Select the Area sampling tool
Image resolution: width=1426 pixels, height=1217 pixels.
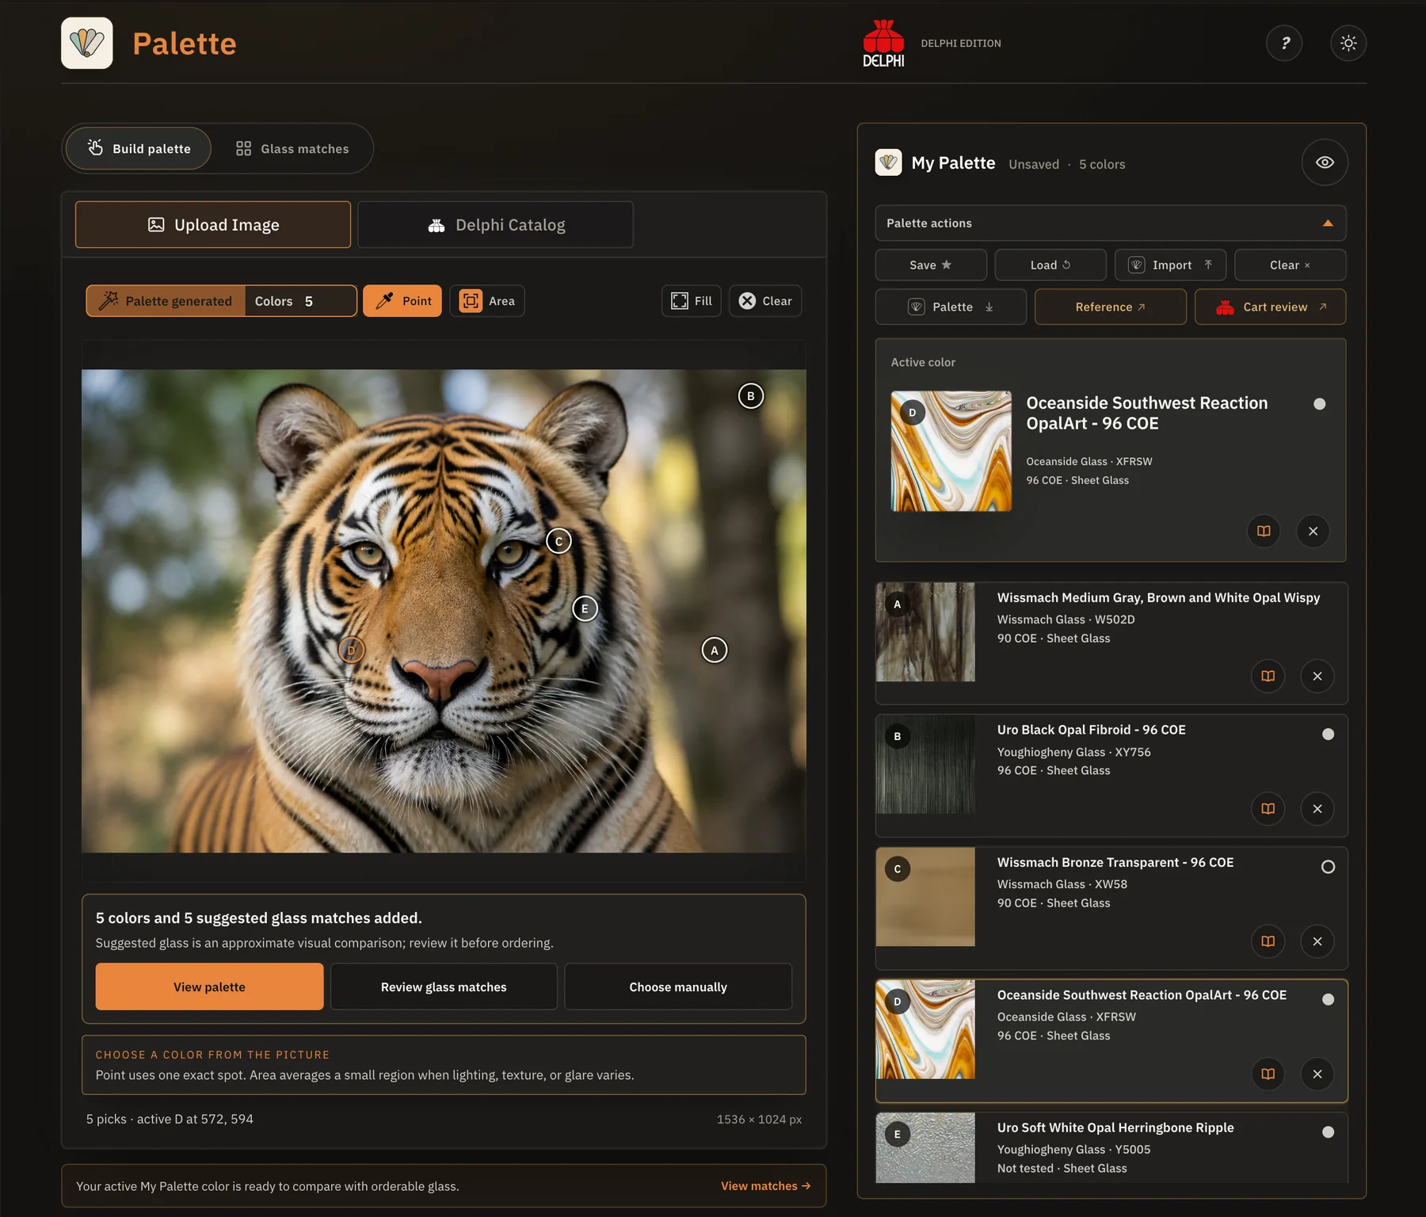pos(487,301)
